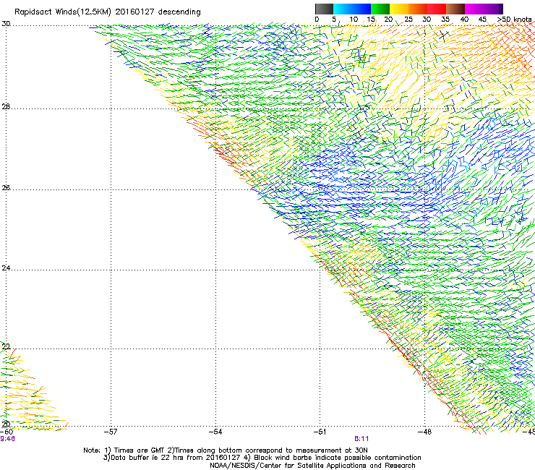This screenshot has width=535, height=470.
Task: Click the cyan 5–10 knots legend swatch
Action: (343, 9)
